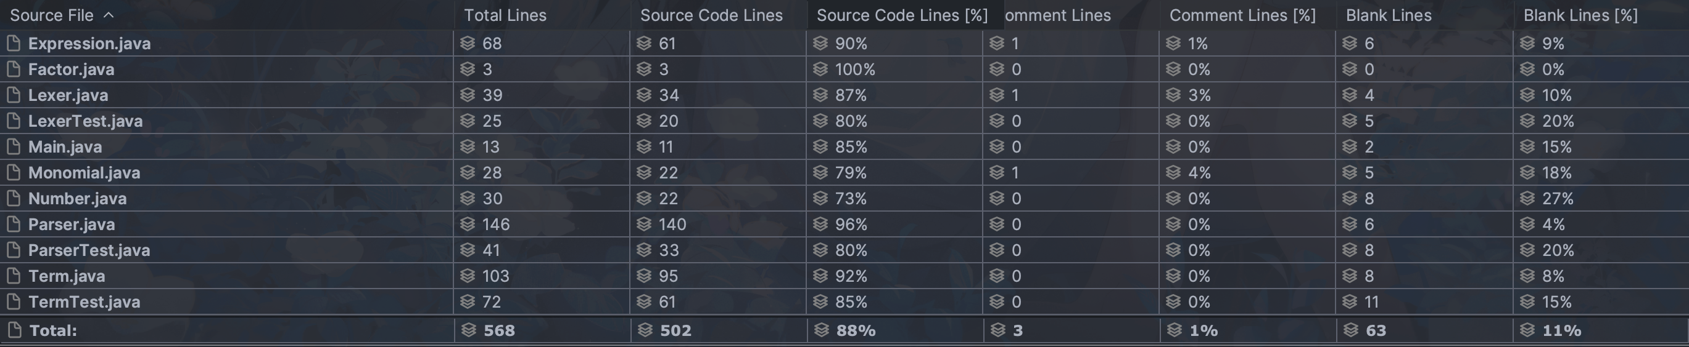Select the Main.java row

point(844,146)
